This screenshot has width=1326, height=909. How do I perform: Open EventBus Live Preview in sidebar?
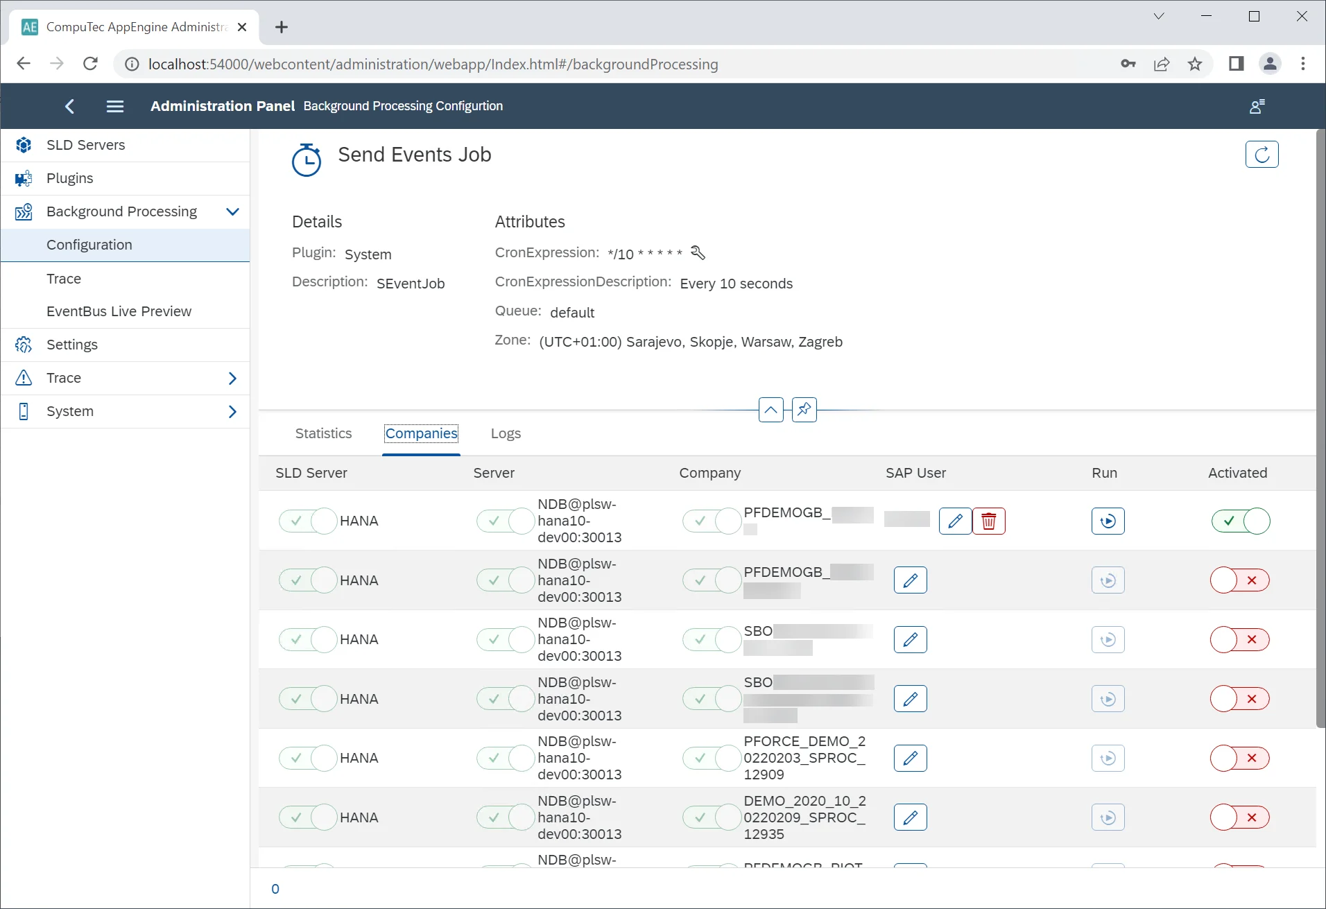[119, 312]
